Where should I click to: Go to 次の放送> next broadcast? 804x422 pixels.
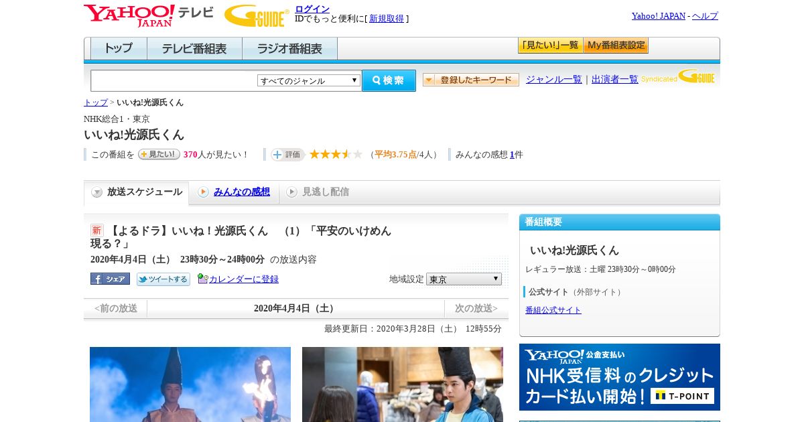coord(476,309)
